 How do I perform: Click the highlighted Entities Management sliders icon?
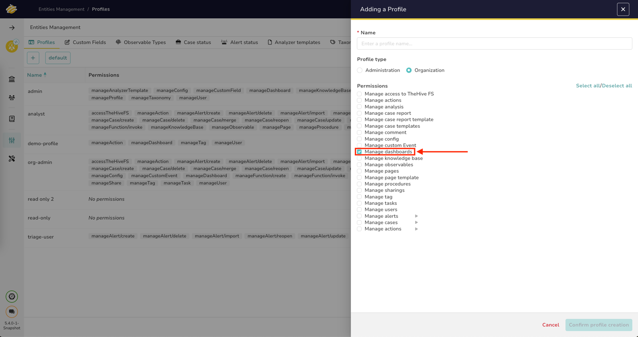coord(12,140)
